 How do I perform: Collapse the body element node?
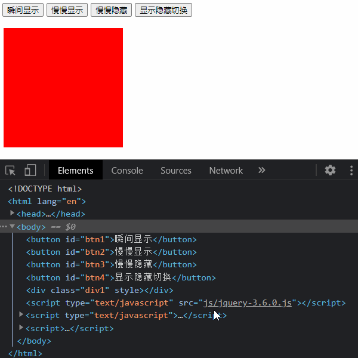pos(13,226)
